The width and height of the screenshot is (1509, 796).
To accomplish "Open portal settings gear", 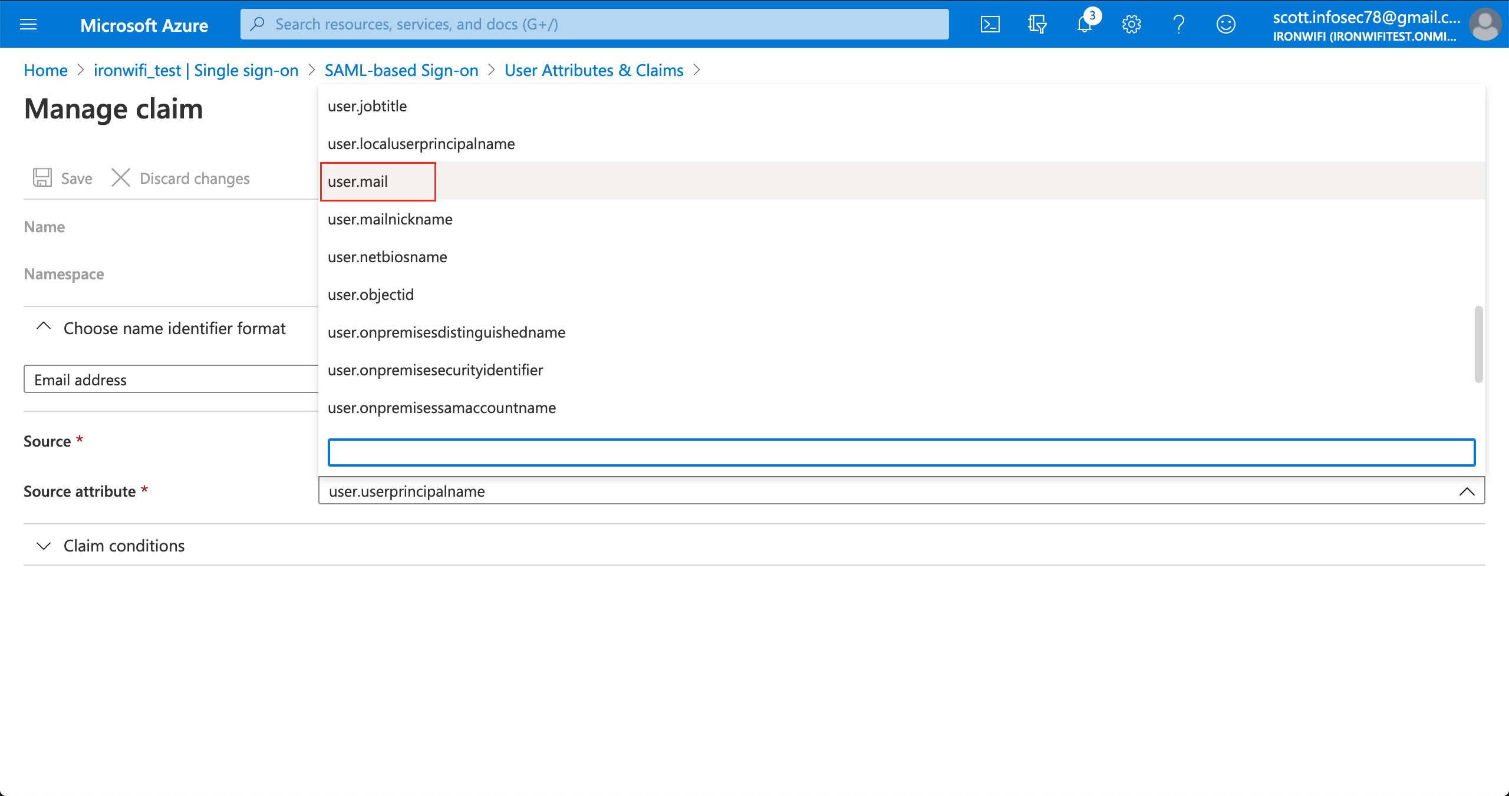I will (x=1131, y=24).
